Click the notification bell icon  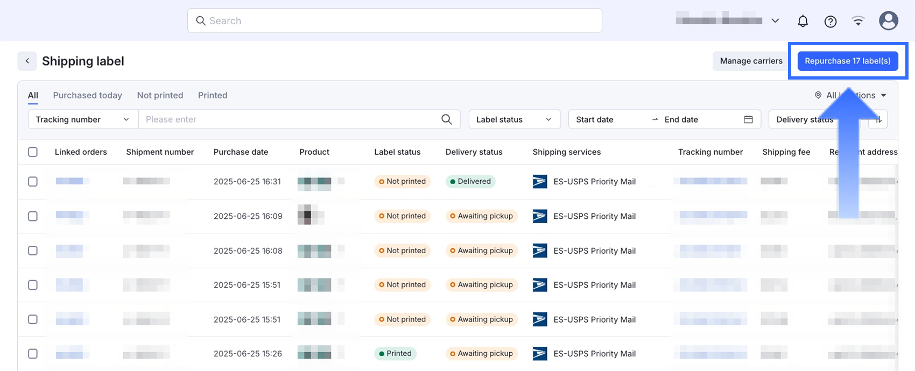(803, 21)
